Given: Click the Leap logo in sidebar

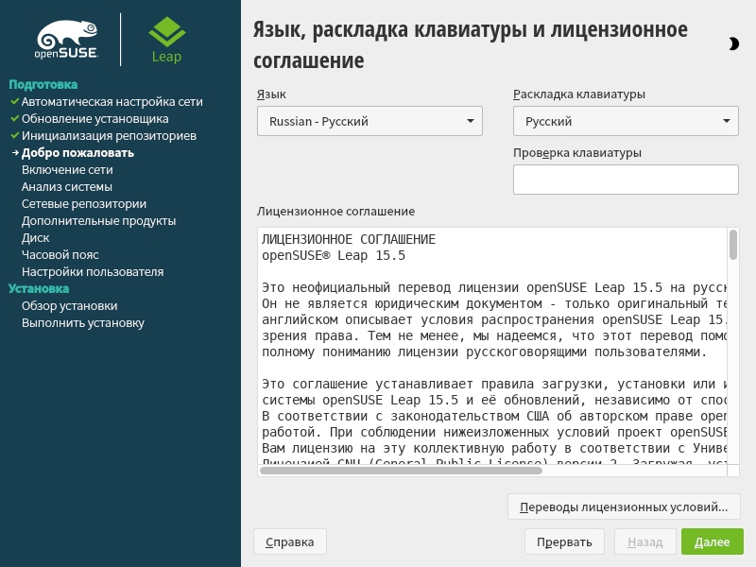Looking at the screenshot, I should coord(167,40).
